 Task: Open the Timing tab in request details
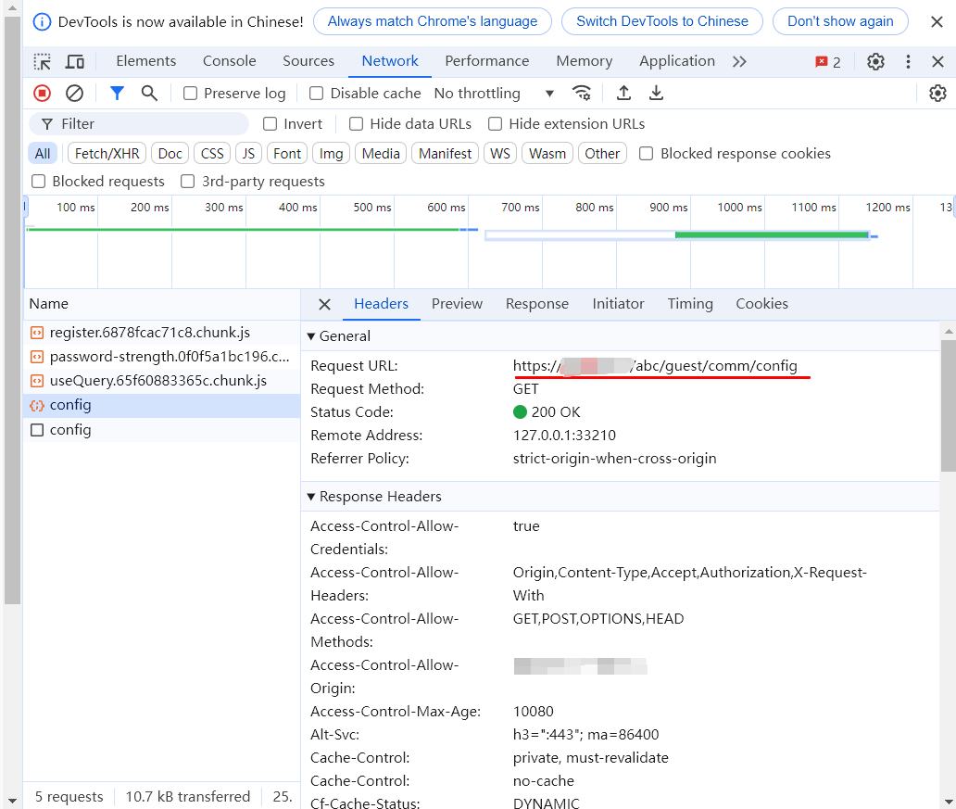[x=690, y=304]
